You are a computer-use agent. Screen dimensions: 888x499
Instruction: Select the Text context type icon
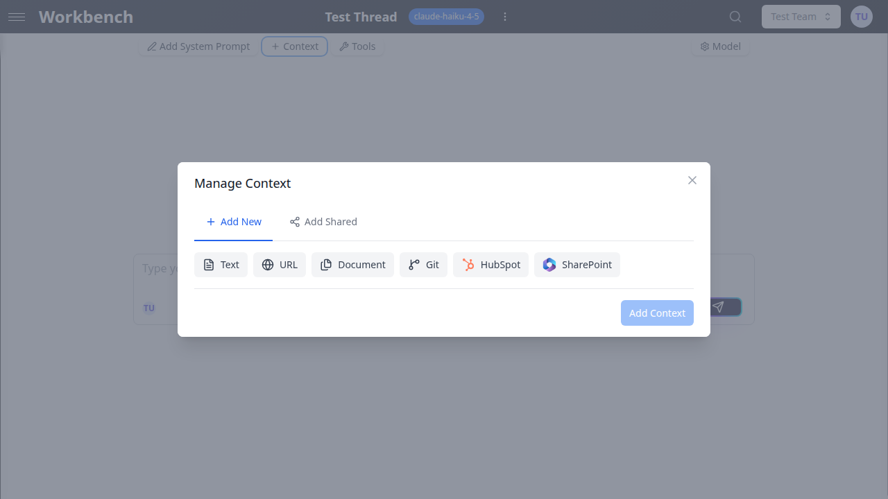click(210, 264)
